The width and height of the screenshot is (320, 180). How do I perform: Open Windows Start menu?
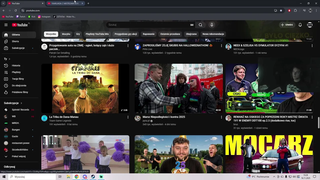tap(4, 177)
